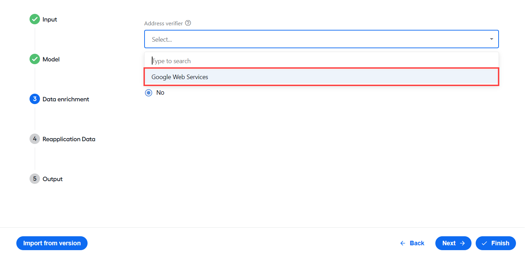Click the help icon beside Address verifier
Image resolution: width=525 pixels, height=255 pixels.
pos(188,23)
